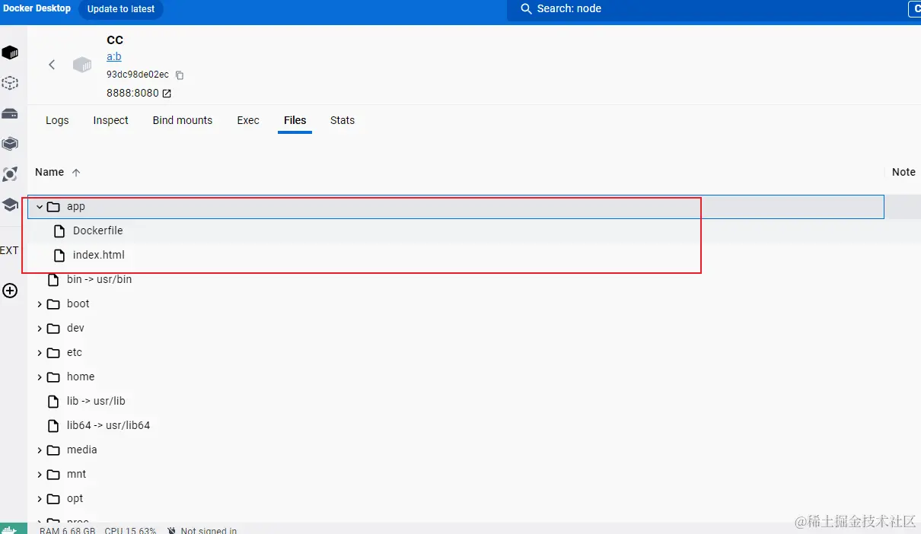The height and width of the screenshot is (534, 921).
Task: Select the lib -> usr/lib entry
Action: pos(96,401)
